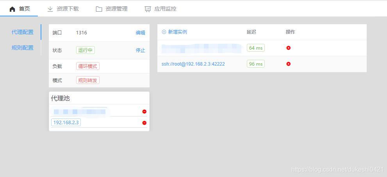The height and width of the screenshot is (177, 387).
Task: Remove the blurred entry from 代理池
Action: pos(144,112)
